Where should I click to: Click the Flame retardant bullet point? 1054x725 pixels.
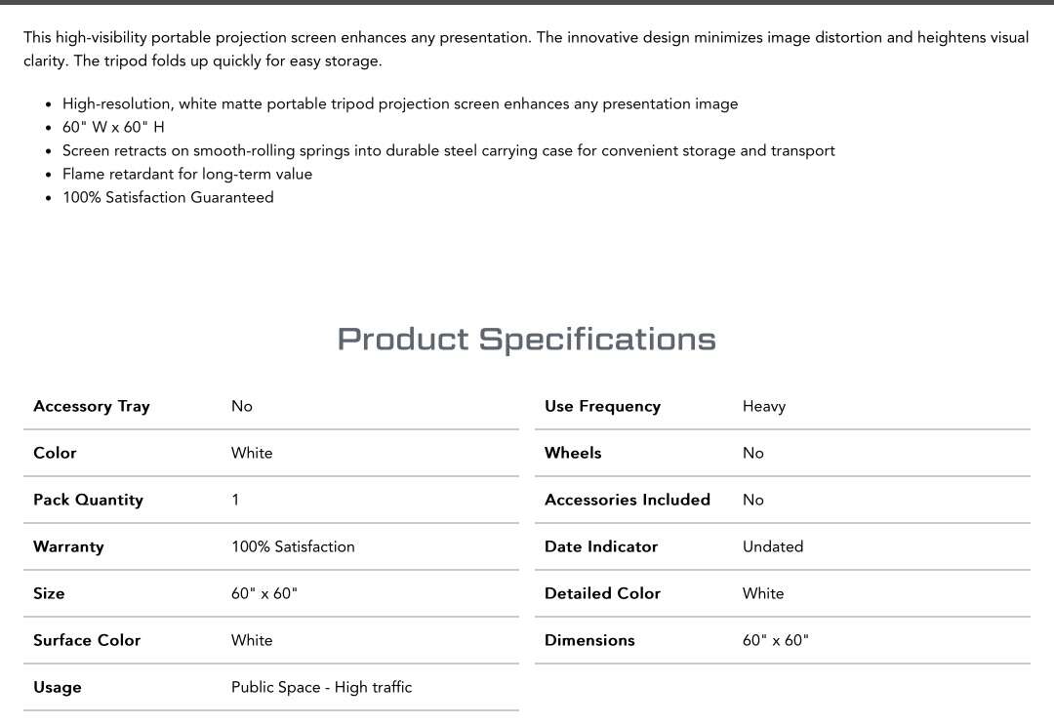pyautogui.click(x=187, y=174)
